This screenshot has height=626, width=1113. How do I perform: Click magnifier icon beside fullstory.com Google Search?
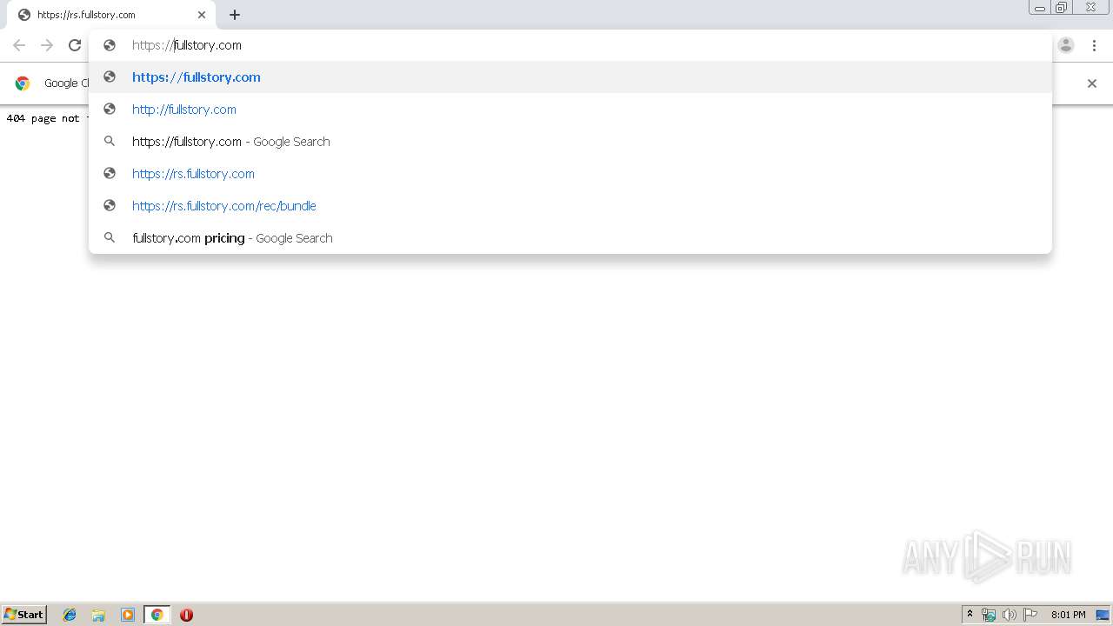click(x=110, y=142)
